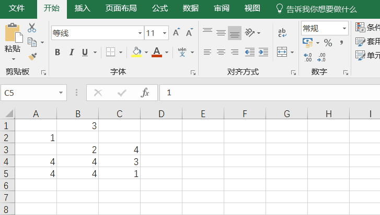Open fill color dropdown arrow
The image size is (380, 215).
(x=146, y=52)
